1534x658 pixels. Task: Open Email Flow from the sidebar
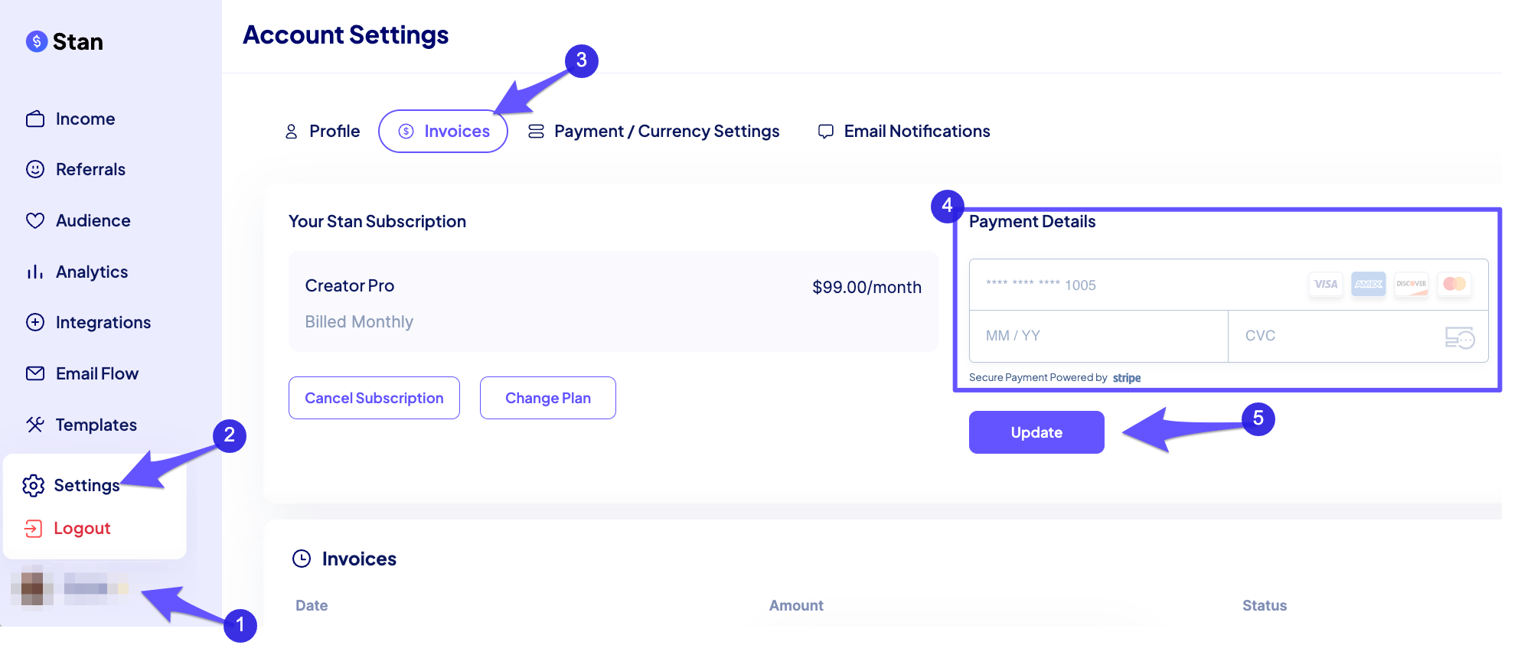tap(36, 373)
